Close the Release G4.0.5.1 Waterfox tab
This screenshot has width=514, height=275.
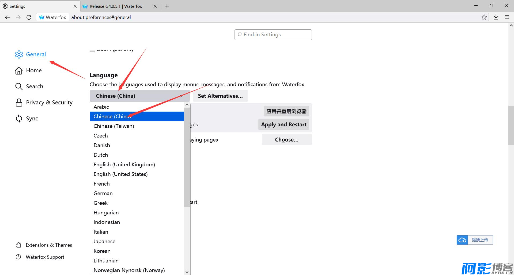155,6
